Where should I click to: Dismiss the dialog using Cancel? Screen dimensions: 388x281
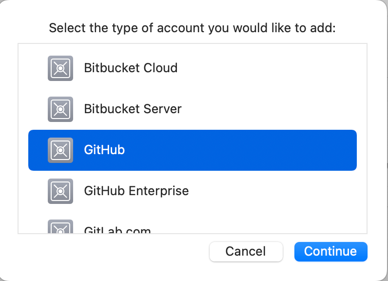246,252
